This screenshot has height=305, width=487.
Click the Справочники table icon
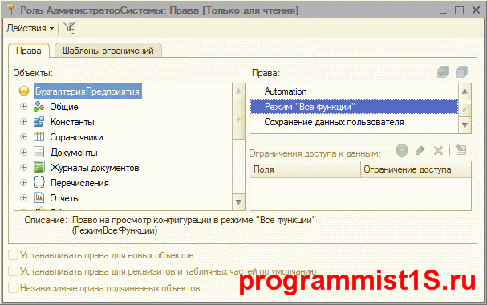pyautogui.click(x=39, y=137)
